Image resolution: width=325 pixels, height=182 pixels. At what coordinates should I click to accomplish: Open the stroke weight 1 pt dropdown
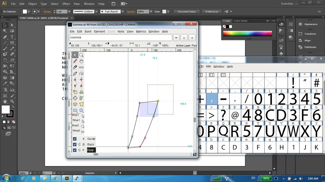(x=69, y=12)
